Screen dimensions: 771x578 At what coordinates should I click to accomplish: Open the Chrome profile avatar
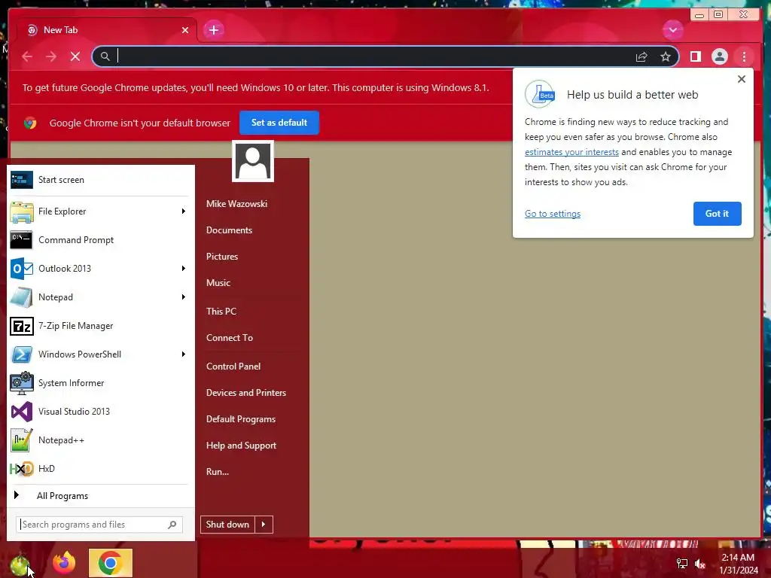(719, 56)
